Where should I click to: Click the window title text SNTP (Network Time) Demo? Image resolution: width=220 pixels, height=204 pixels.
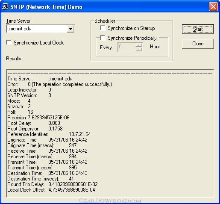pos(46,7)
